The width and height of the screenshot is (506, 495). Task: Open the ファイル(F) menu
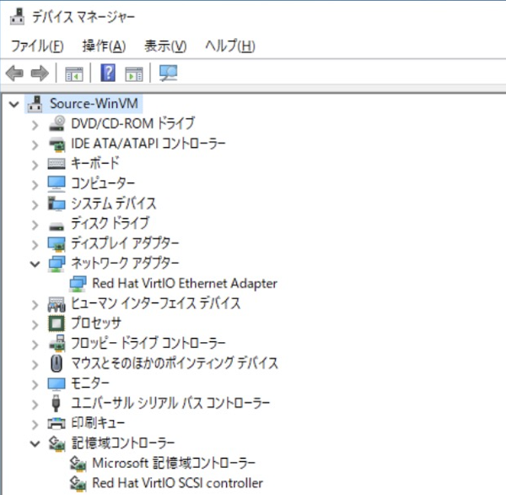click(37, 46)
